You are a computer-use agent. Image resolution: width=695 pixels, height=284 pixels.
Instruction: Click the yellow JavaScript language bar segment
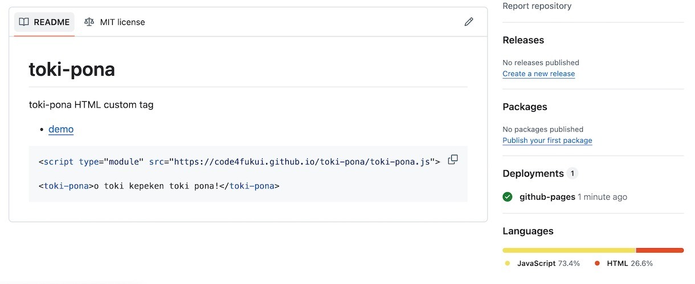(569, 250)
